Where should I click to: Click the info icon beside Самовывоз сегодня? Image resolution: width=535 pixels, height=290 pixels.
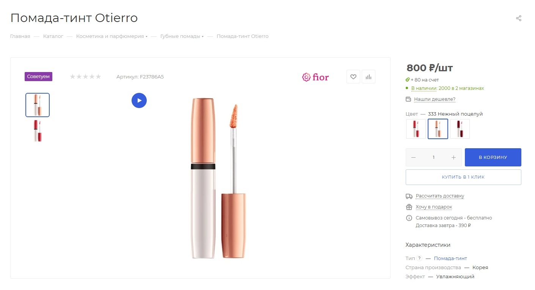(x=409, y=218)
